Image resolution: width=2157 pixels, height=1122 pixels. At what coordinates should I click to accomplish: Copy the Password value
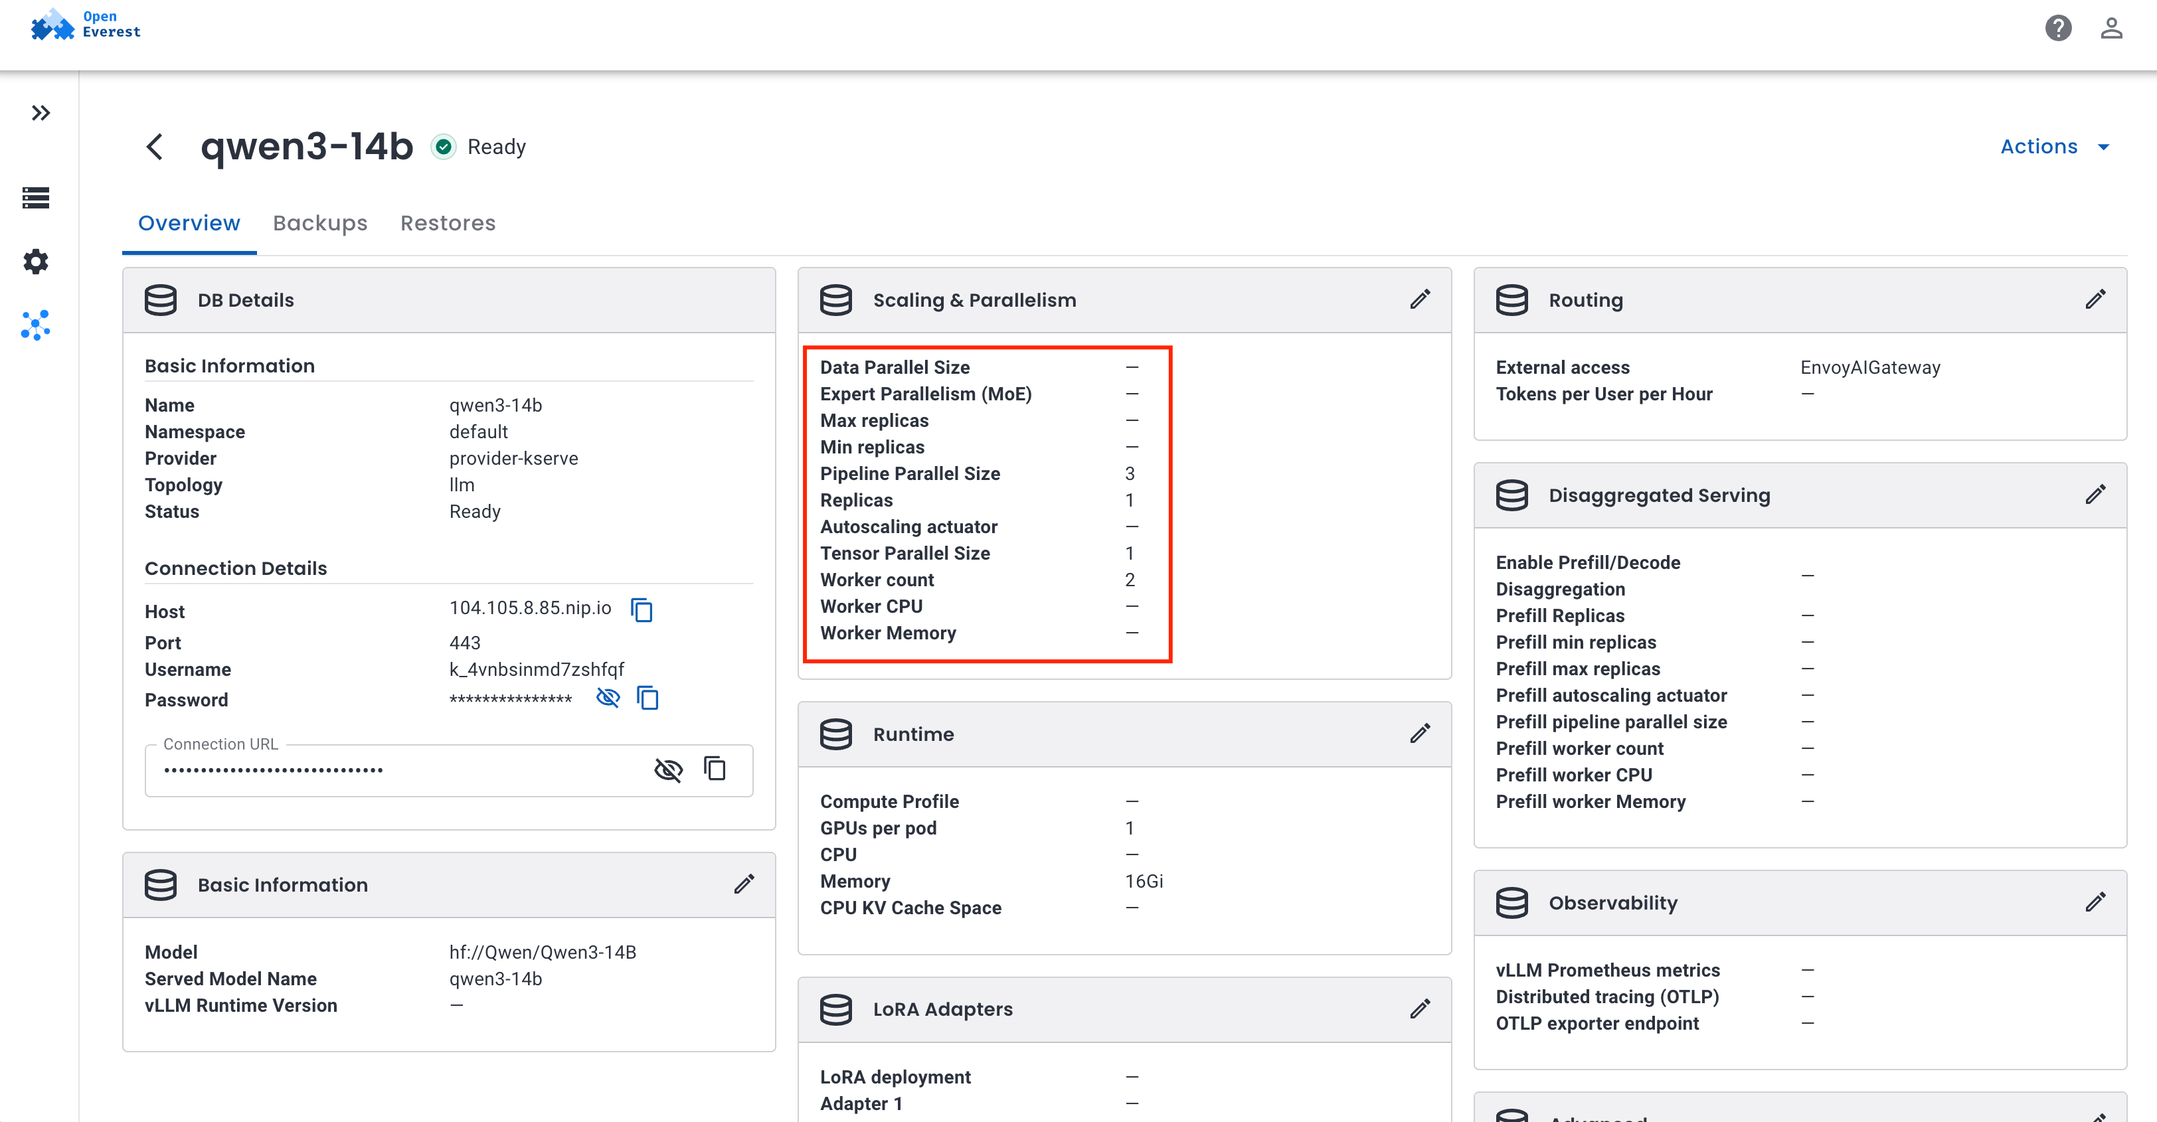tap(648, 698)
